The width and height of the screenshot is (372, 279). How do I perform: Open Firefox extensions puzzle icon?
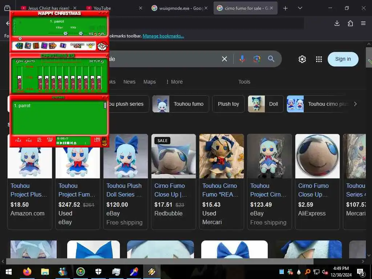(350, 23)
